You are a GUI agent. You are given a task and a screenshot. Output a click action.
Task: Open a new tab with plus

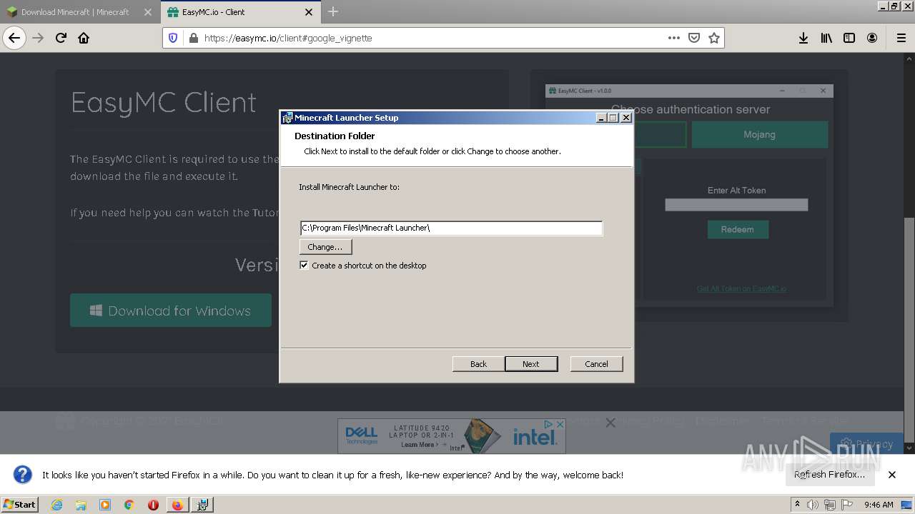point(333,11)
